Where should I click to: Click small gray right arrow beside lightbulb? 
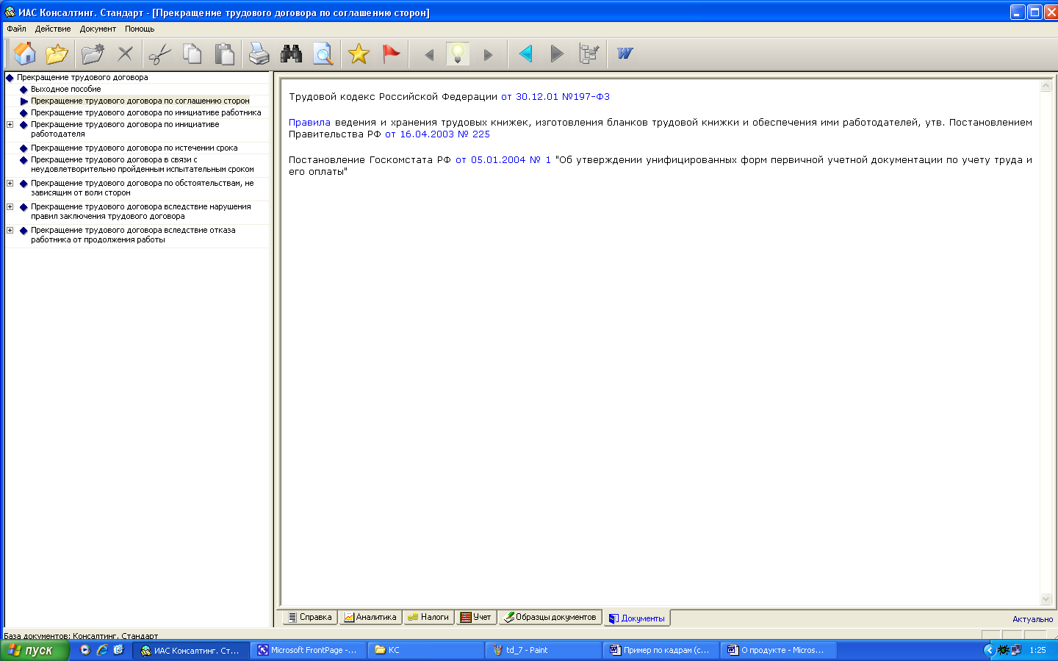(x=488, y=54)
